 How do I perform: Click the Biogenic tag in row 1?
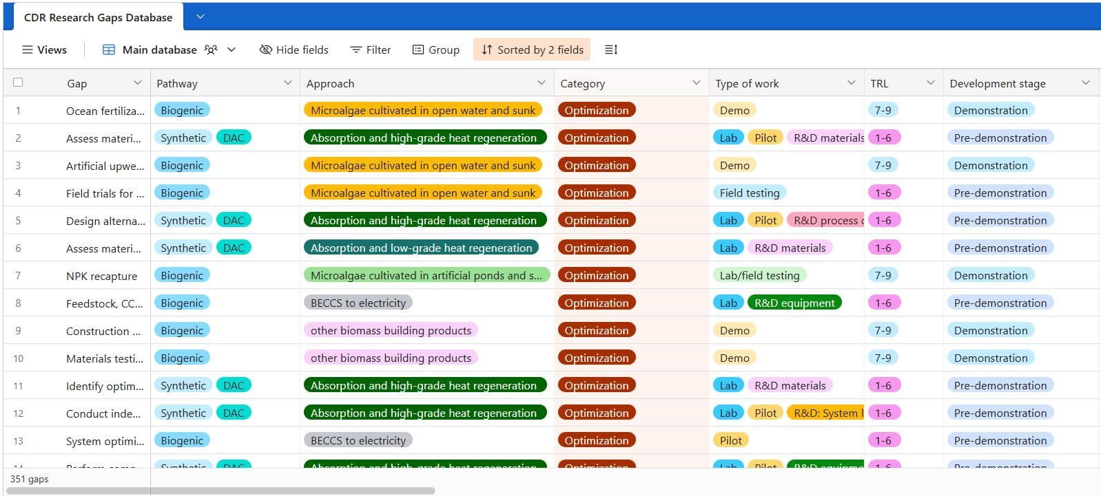click(x=182, y=110)
